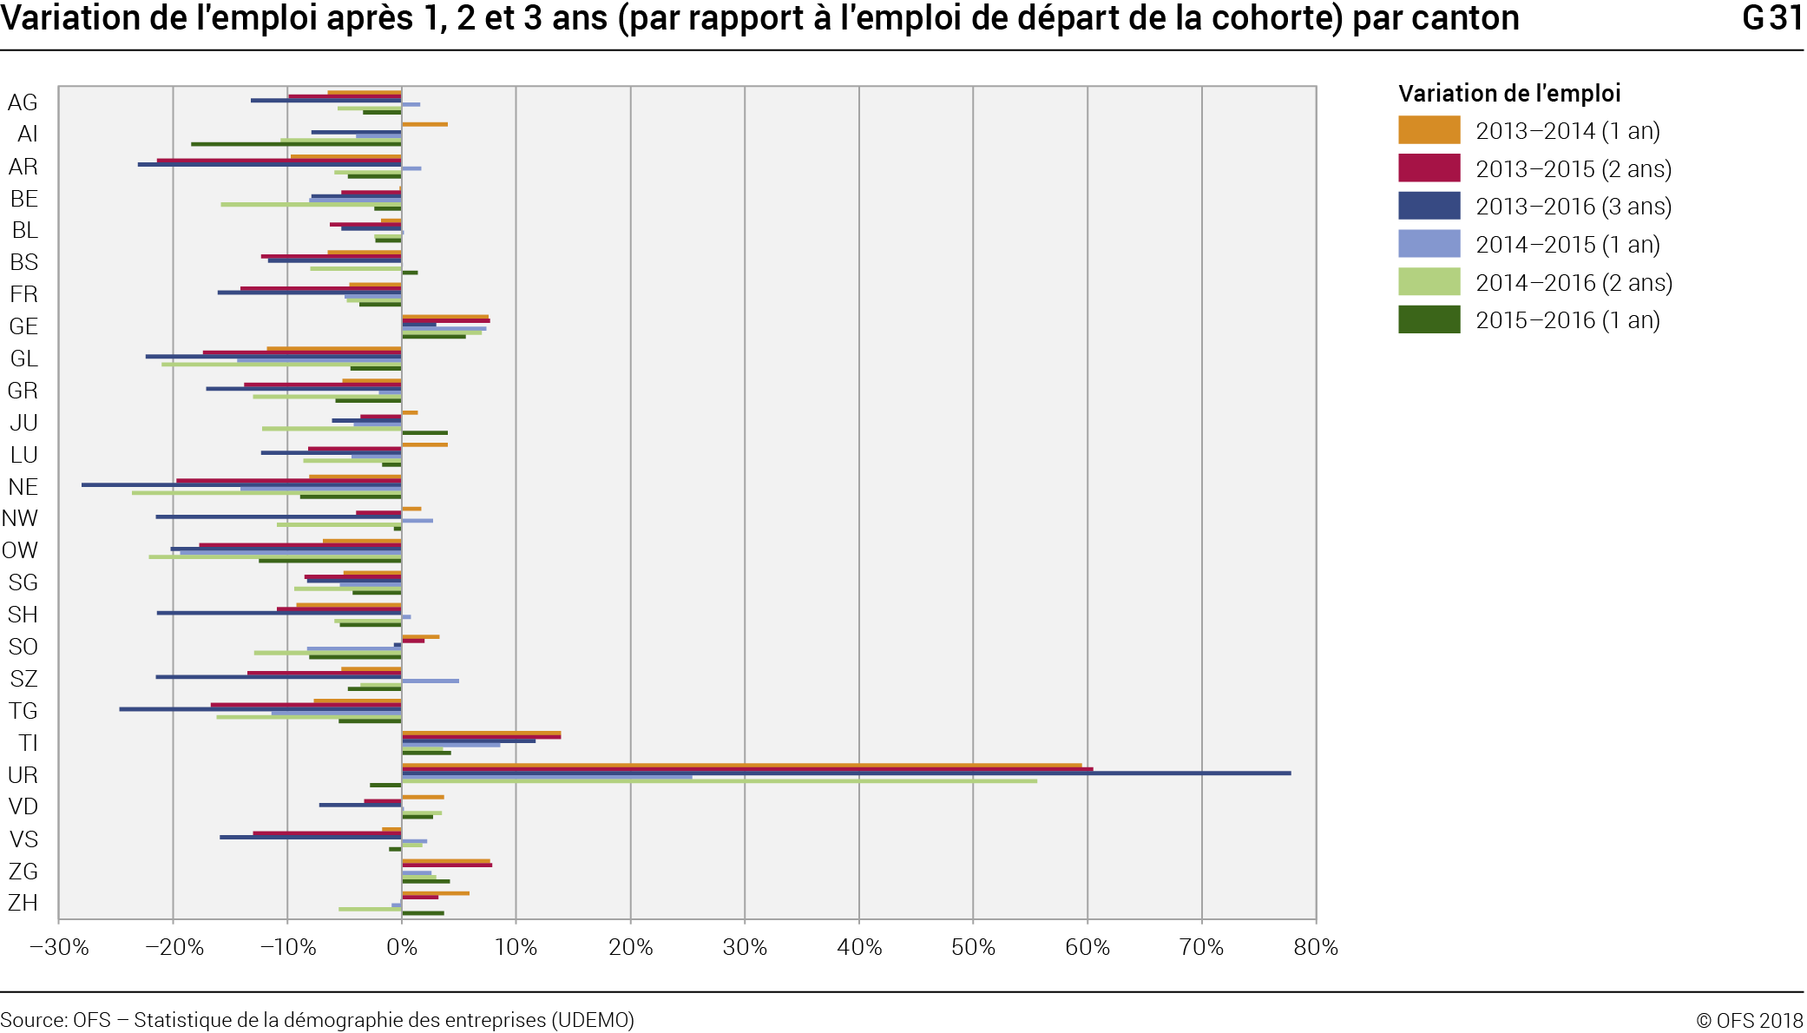Click canton label ZG
Screen dimensions: 1807x1033
(x=23, y=872)
